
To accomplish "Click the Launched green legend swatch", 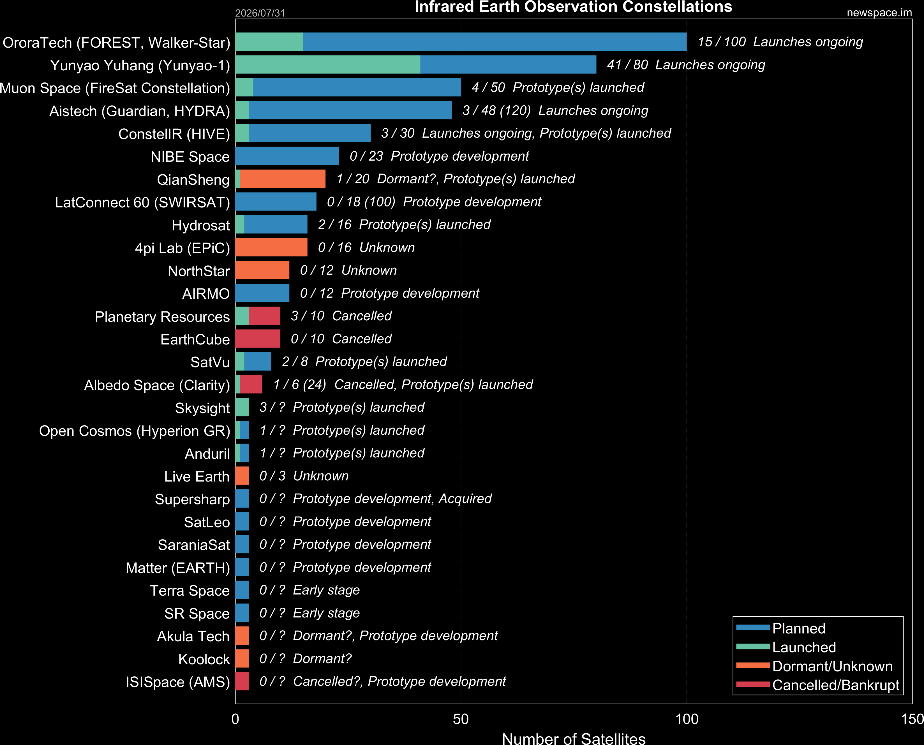I will click(x=753, y=646).
